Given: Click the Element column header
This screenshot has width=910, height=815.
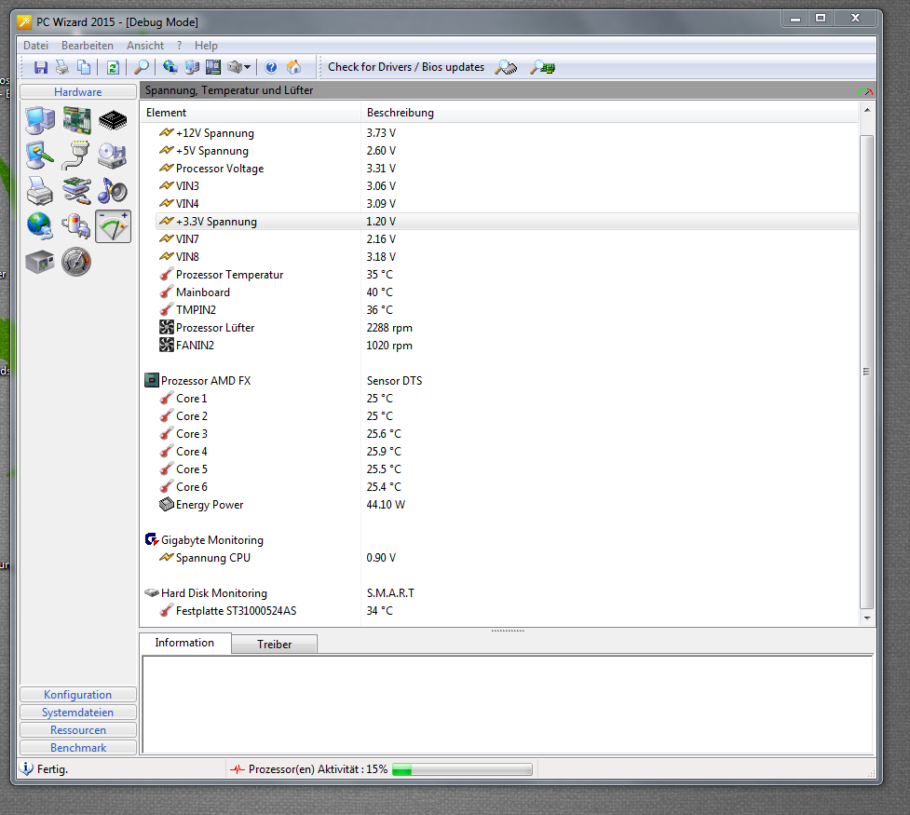Looking at the screenshot, I should coord(251,113).
